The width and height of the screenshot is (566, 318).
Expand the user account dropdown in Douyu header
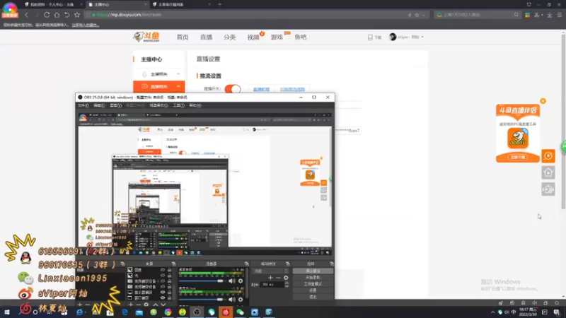tap(422, 37)
